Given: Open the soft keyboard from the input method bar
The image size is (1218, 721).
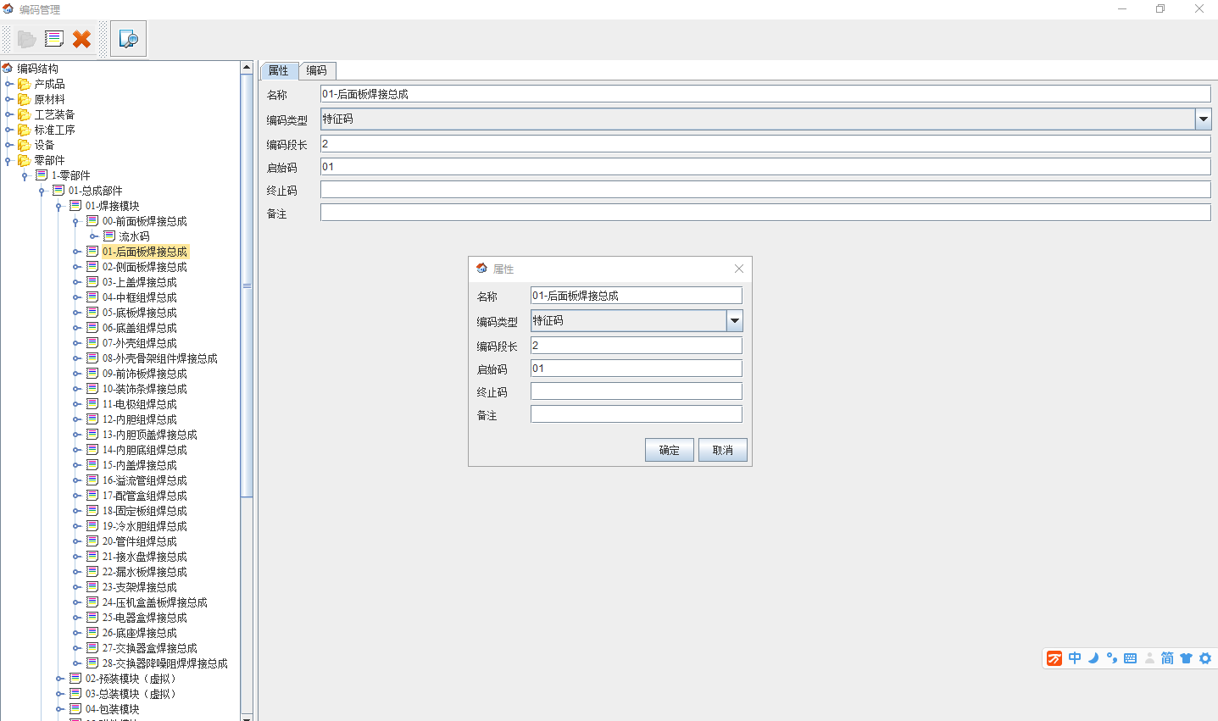Looking at the screenshot, I should point(1130,658).
